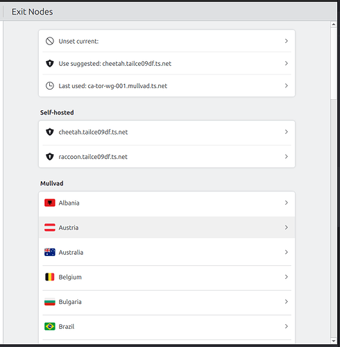This screenshot has height=347, width=340.
Task: Select the Belgium exit node entry
Action: tap(167, 277)
